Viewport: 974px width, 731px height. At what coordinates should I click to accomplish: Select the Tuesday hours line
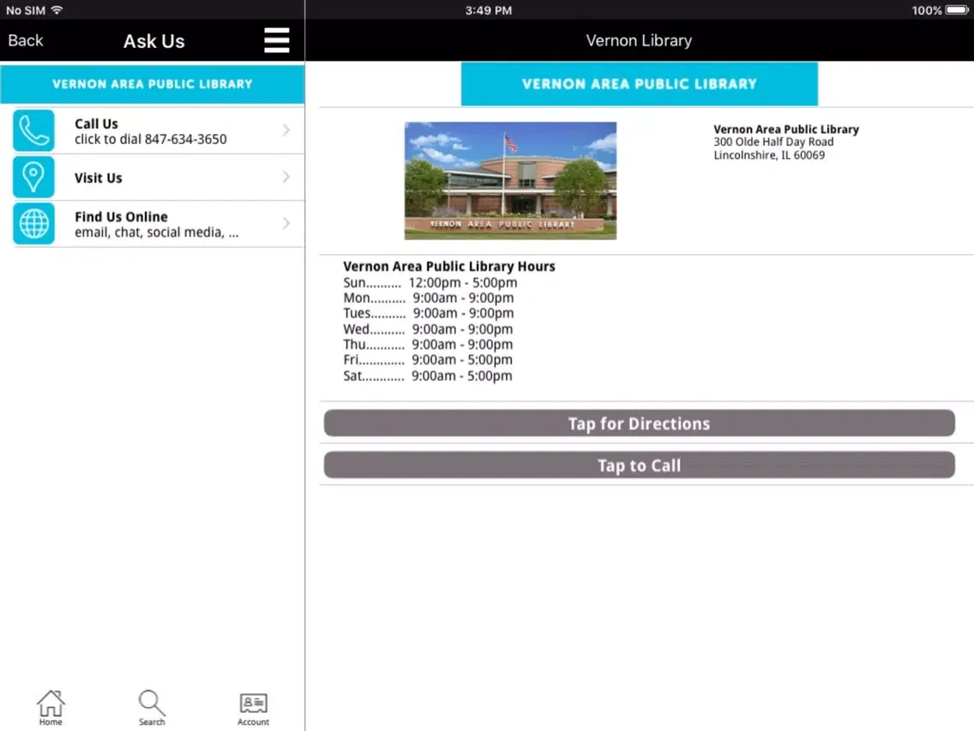tap(428, 313)
